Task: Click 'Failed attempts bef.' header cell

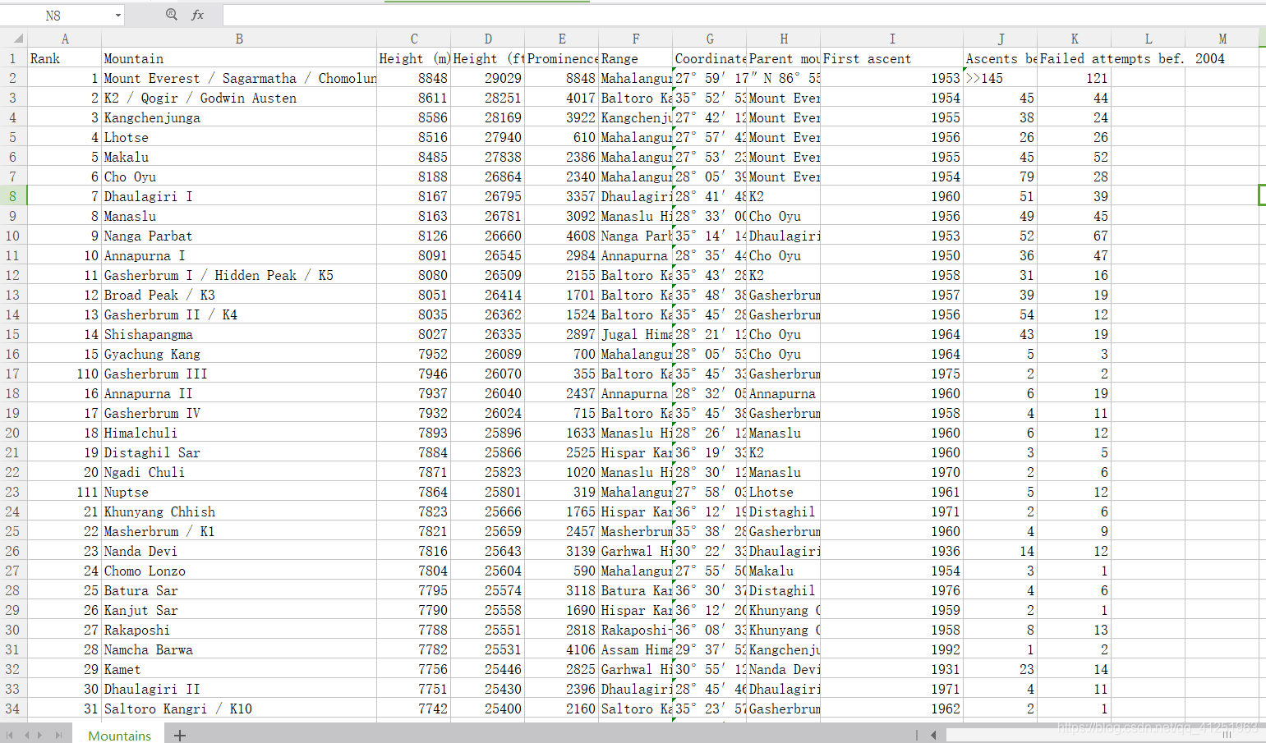Action: [1075, 58]
